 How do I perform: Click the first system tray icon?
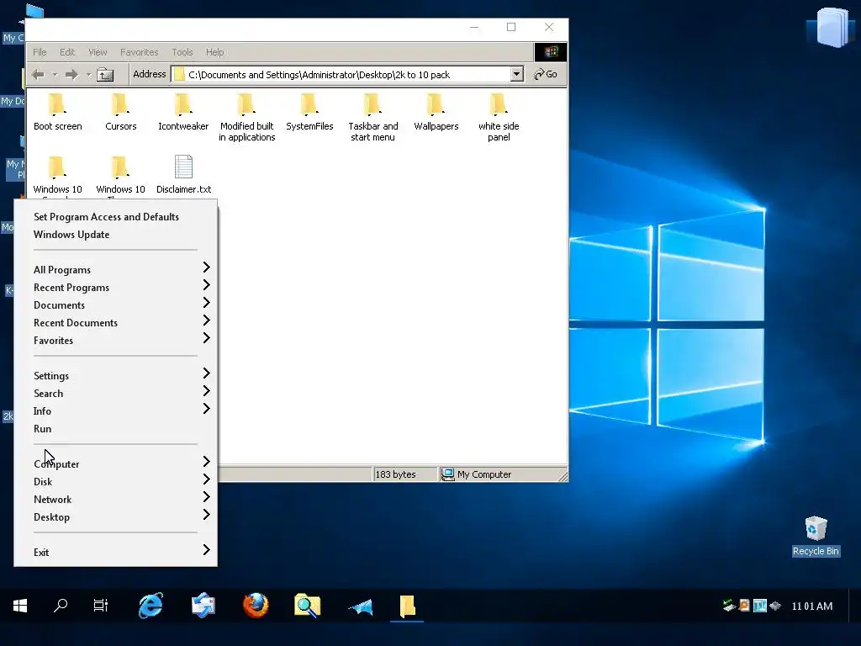[x=729, y=606]
